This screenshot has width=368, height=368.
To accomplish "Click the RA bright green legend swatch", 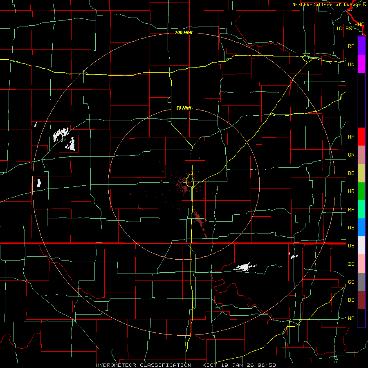I will (x=361, y=209).
